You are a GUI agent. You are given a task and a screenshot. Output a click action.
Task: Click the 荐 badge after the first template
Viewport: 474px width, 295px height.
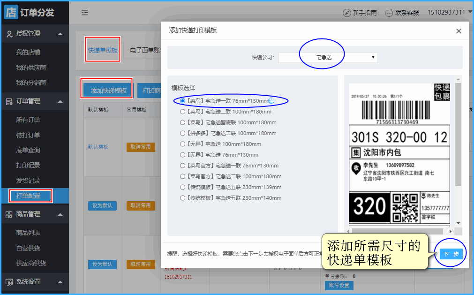click(x=271, y=101)
